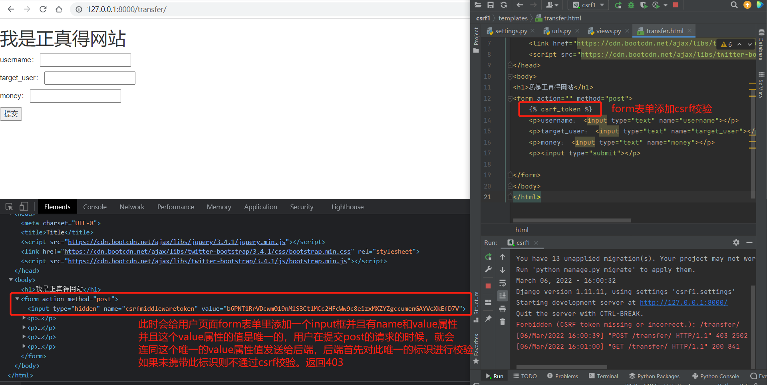Clear console output with trash icon
The height and width of the screenshot is (385, 767).
tap(503, 321)
